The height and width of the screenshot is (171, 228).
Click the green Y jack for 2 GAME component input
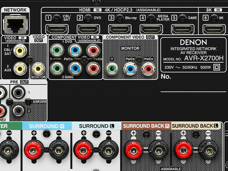click(57, 68)
